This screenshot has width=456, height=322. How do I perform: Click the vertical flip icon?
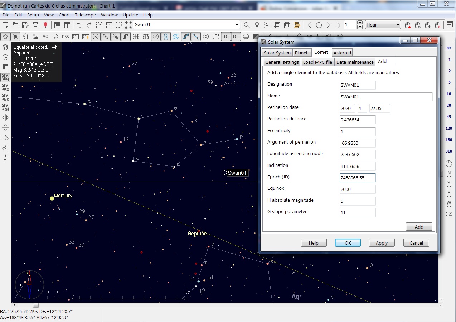5,128
